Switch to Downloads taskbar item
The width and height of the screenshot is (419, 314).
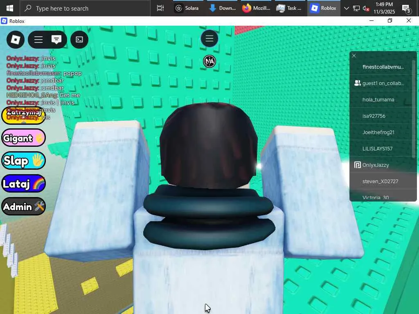(x=222, y=8)
